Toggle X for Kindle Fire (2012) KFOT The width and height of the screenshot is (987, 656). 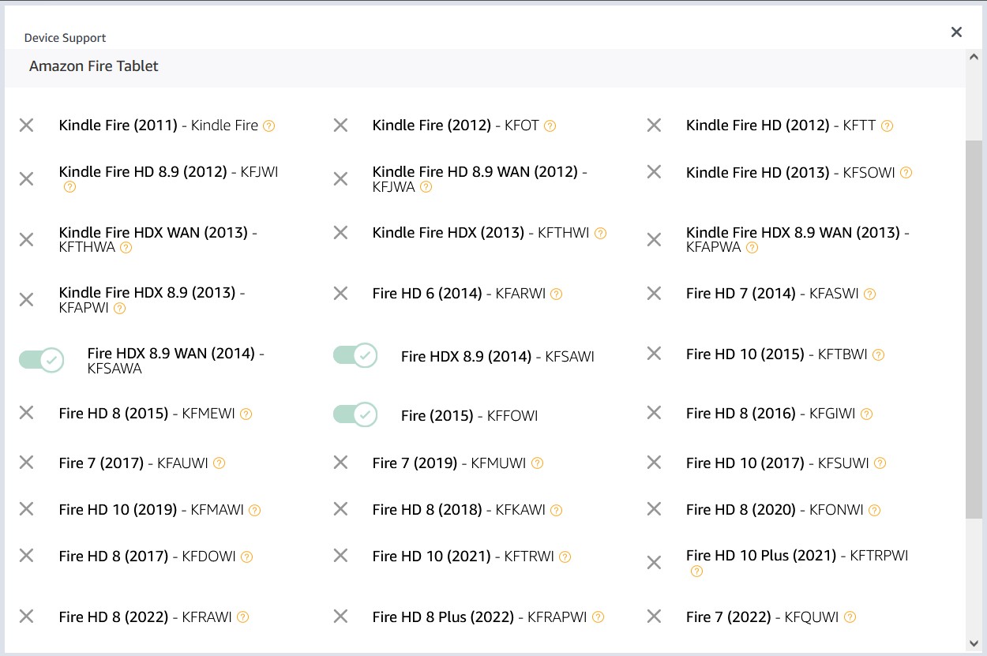point(340,125)
